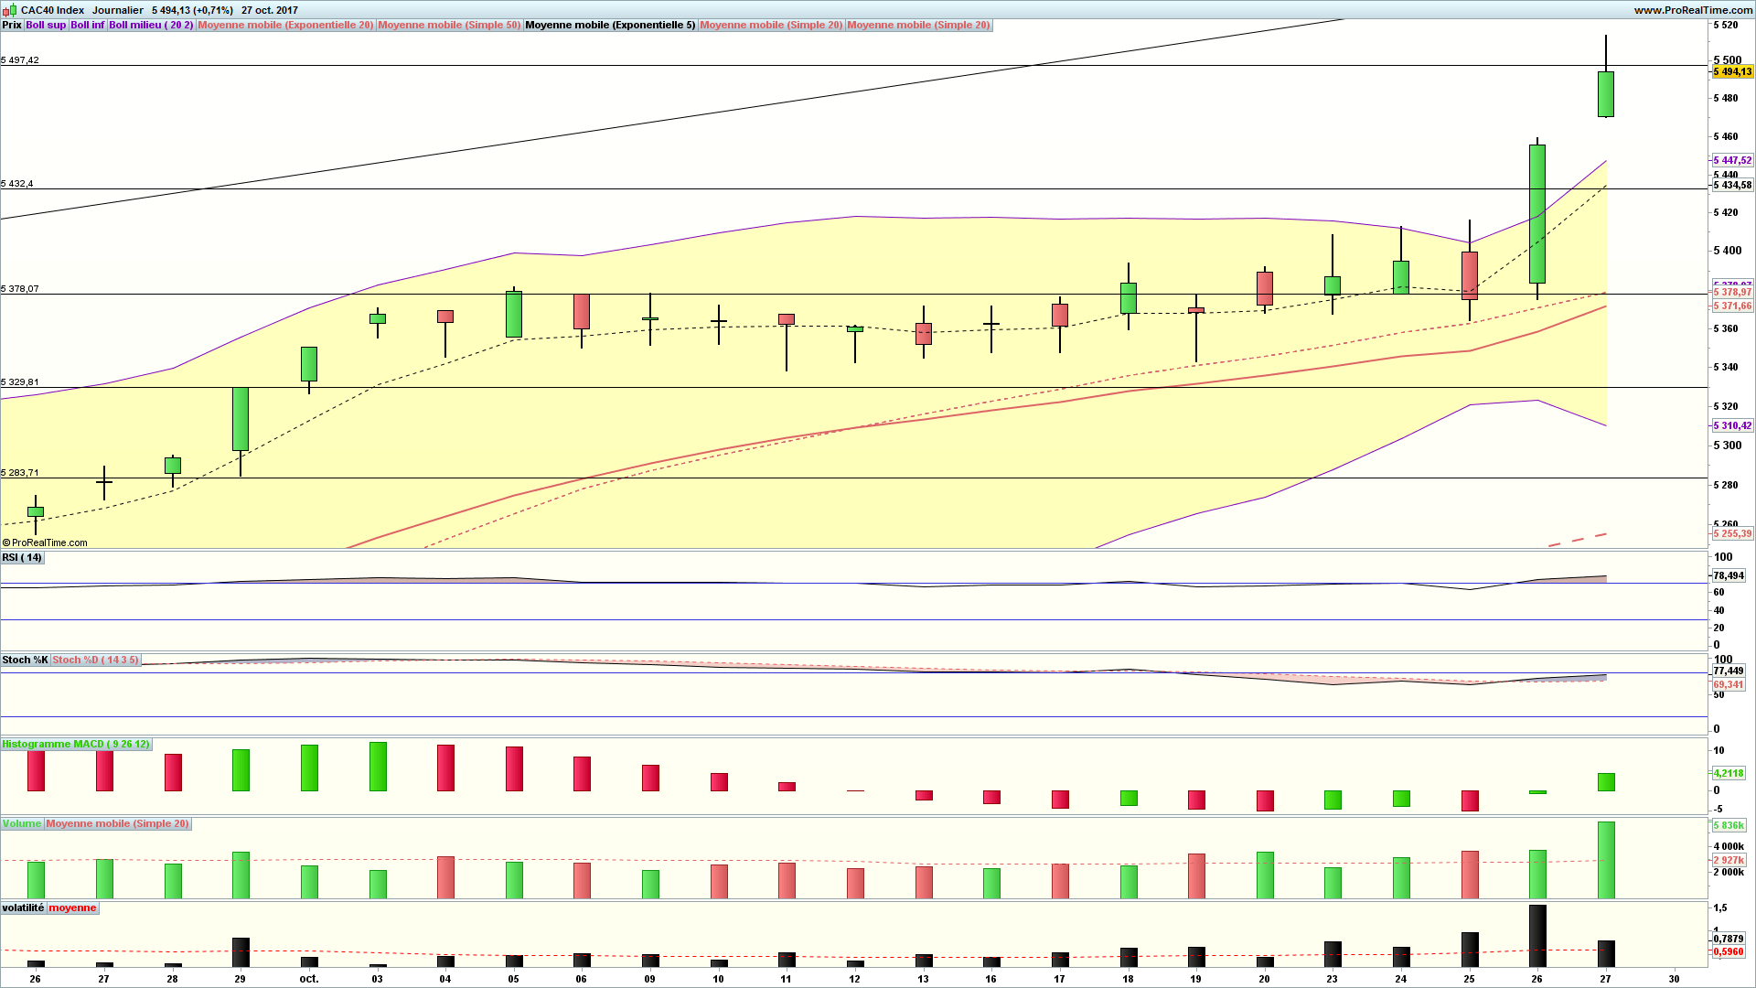This screenshot has height=988, width=1756.
Task: Click the small green indicator icon beside the candlestick icon
Action: pos(13,9)
